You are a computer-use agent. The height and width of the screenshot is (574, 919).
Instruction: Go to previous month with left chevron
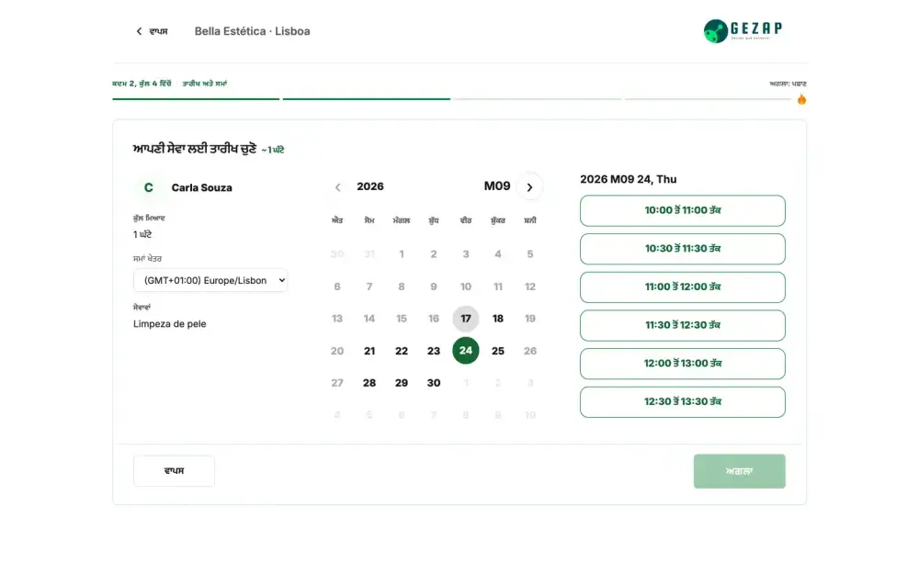[x=337, y=186]
